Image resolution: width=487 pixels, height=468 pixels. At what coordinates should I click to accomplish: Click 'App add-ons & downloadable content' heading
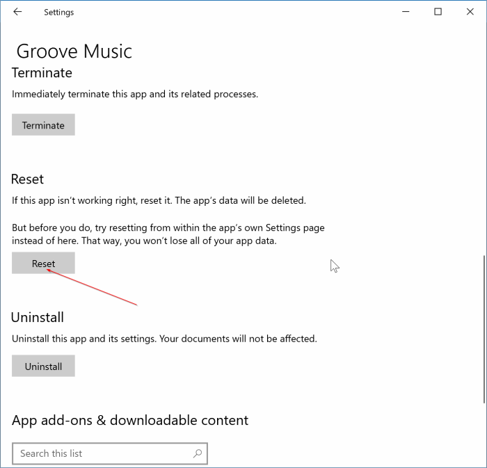pos(130,420)
